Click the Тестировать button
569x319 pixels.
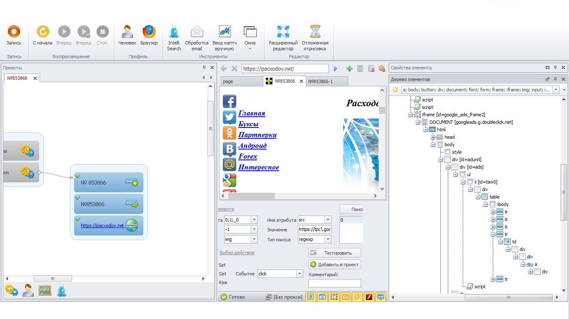pos(334,253)
